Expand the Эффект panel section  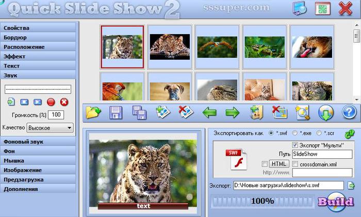[38, 56]
